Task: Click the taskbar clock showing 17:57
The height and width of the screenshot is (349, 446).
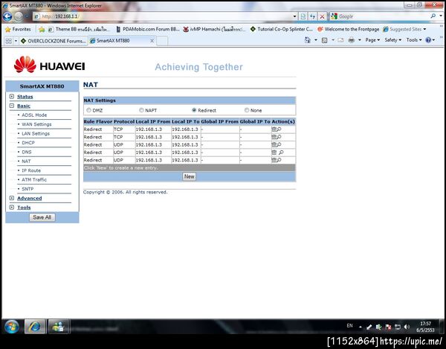Action: 425,327
